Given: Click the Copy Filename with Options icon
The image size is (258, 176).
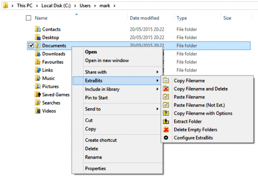Looking at the screenshot, I should pos(166,113).
